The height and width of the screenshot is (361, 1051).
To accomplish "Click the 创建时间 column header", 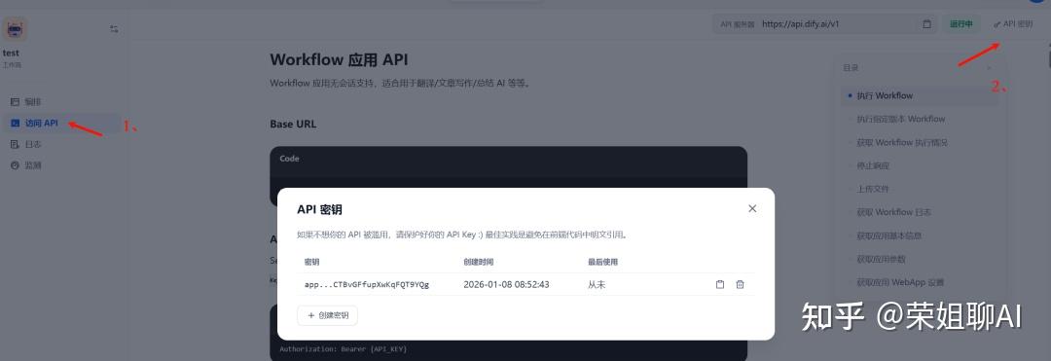I will (x=479, y=262).
